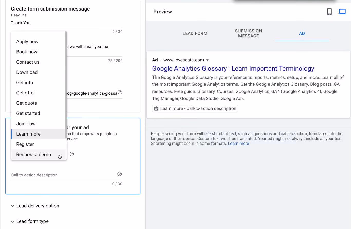Choose 'Download' call-to-action option

(x=39, y=72)
